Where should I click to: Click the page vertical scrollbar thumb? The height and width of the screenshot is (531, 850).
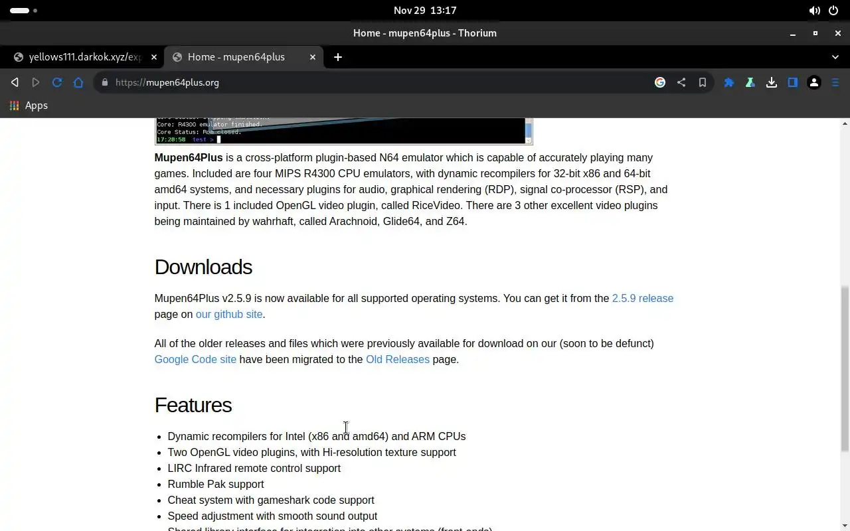(845, 369)
